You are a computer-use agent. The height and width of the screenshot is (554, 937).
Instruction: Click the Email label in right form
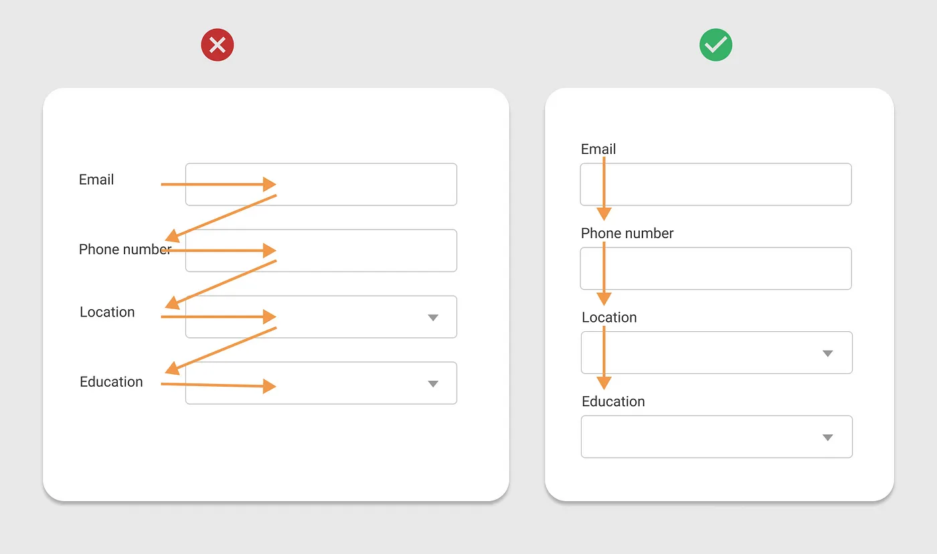tap(598, 149)
